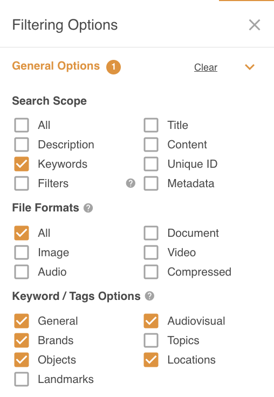Uncheck All under File Formats
The image size is (274, 397).
click(x=22, y=233)
